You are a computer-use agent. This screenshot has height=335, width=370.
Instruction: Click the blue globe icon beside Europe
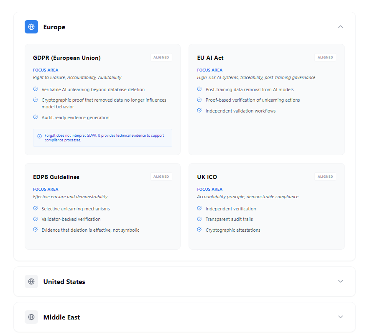[31, 26]
